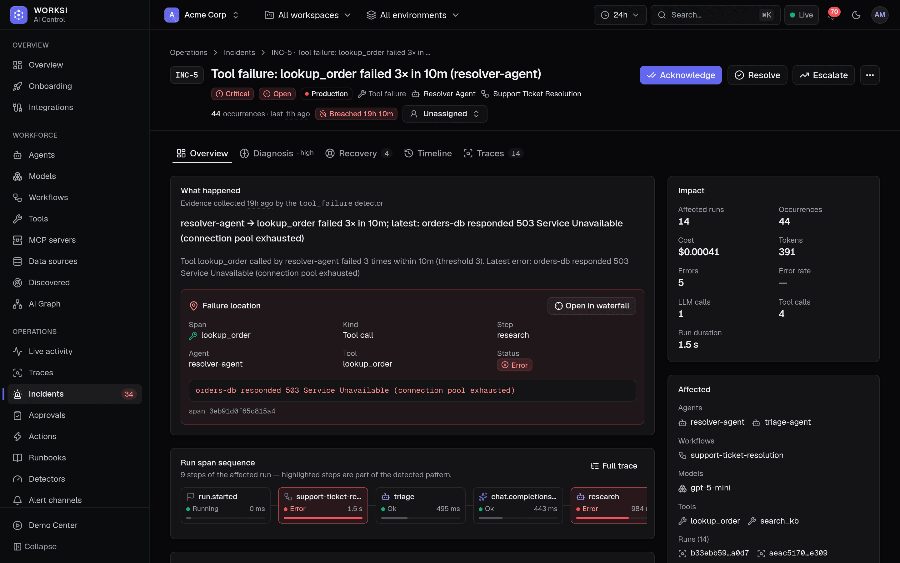Click the Search input field
The image size is (900, 563).
[x=715, y=15]
